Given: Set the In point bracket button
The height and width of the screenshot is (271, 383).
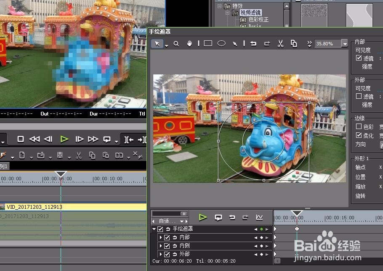Looking at the screenshot, I should point(129,139).
